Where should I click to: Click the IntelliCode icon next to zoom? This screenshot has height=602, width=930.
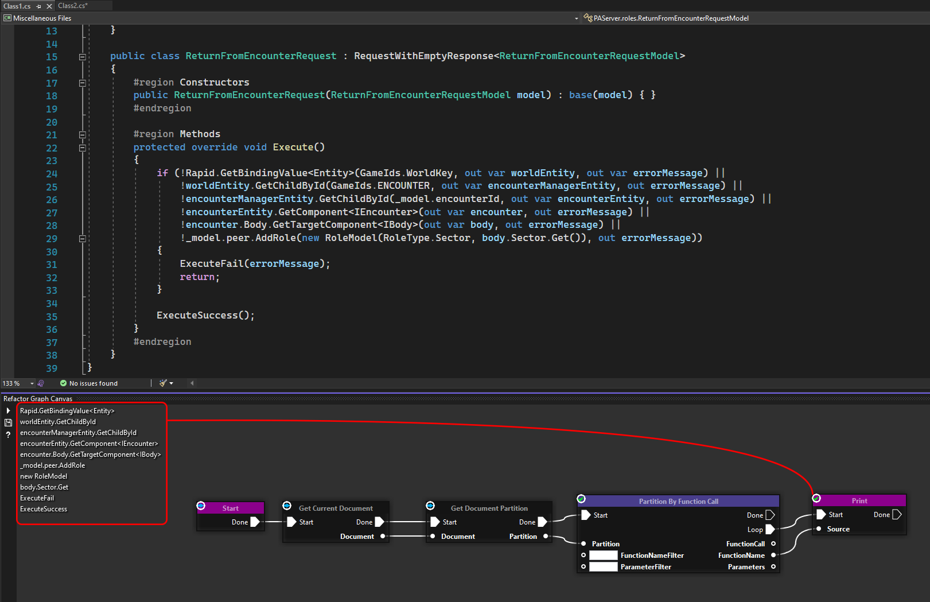41,383
